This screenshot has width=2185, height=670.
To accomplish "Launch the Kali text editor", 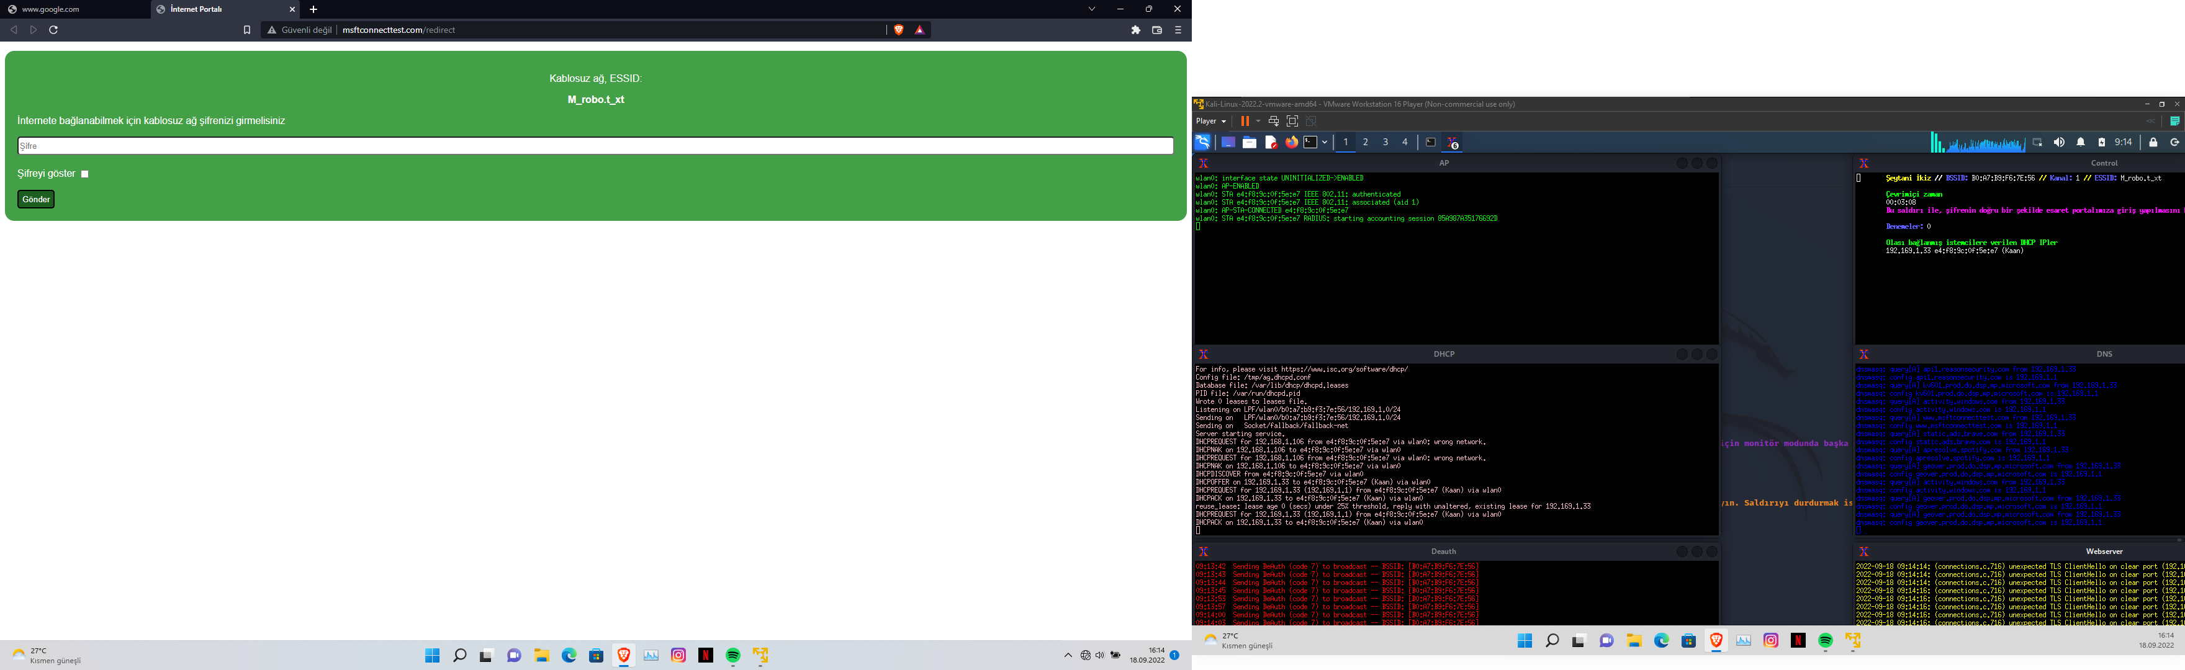I will coord(1271,143).
